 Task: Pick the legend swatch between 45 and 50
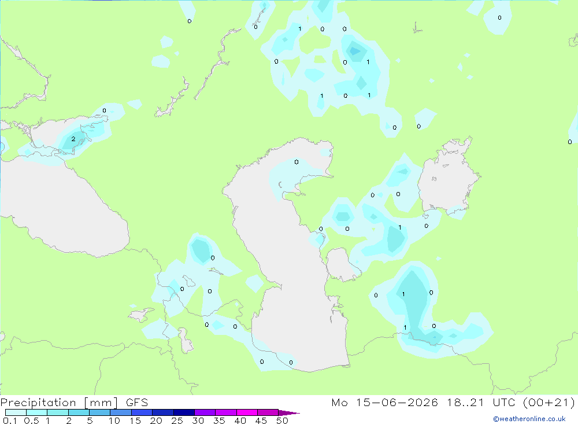pyautogui.click(x=268, y=412)
